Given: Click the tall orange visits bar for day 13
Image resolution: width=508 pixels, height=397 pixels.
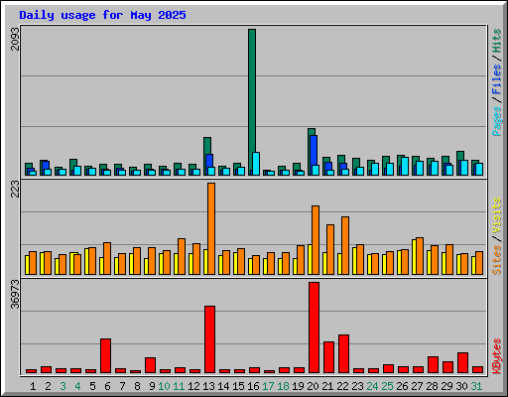Looking at the screenshot, I should point(211,228).
